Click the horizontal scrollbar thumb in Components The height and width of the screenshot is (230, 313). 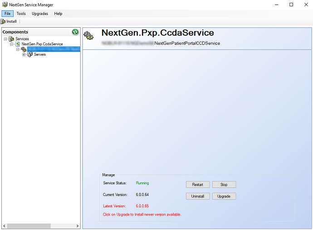[x=29, y=226]
